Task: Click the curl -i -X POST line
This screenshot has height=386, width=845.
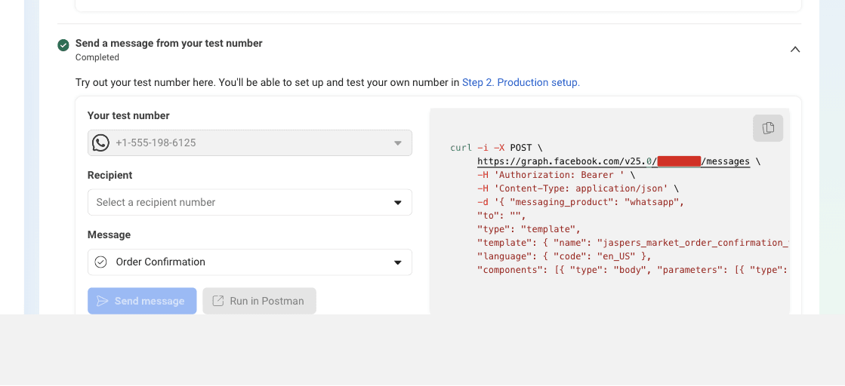Action: [x=498, y=148]
